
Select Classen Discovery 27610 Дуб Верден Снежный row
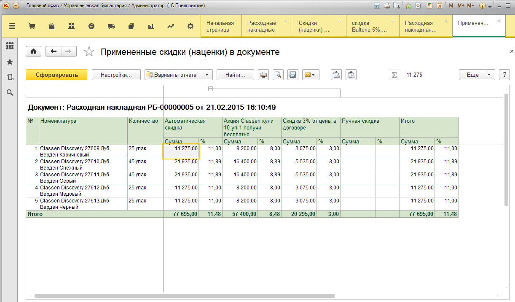(83, 164)
